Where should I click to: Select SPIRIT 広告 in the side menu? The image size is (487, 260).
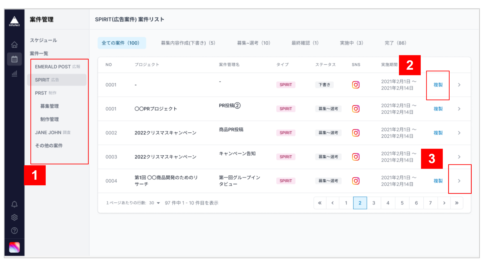coord(57,80)
